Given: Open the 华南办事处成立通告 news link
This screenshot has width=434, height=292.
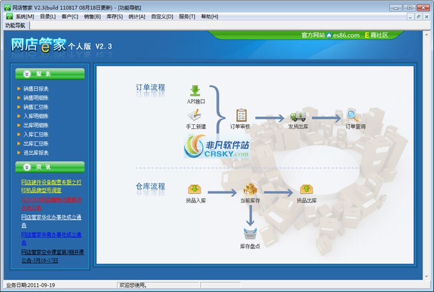Looking at the screenshot, I should click(51, 238).
